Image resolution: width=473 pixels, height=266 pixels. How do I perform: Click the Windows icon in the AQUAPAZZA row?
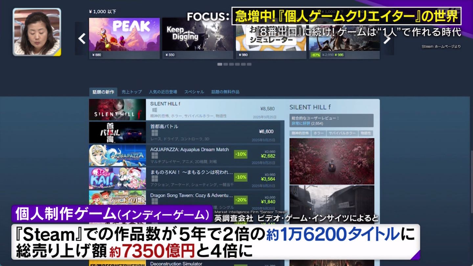click(154, 156)
